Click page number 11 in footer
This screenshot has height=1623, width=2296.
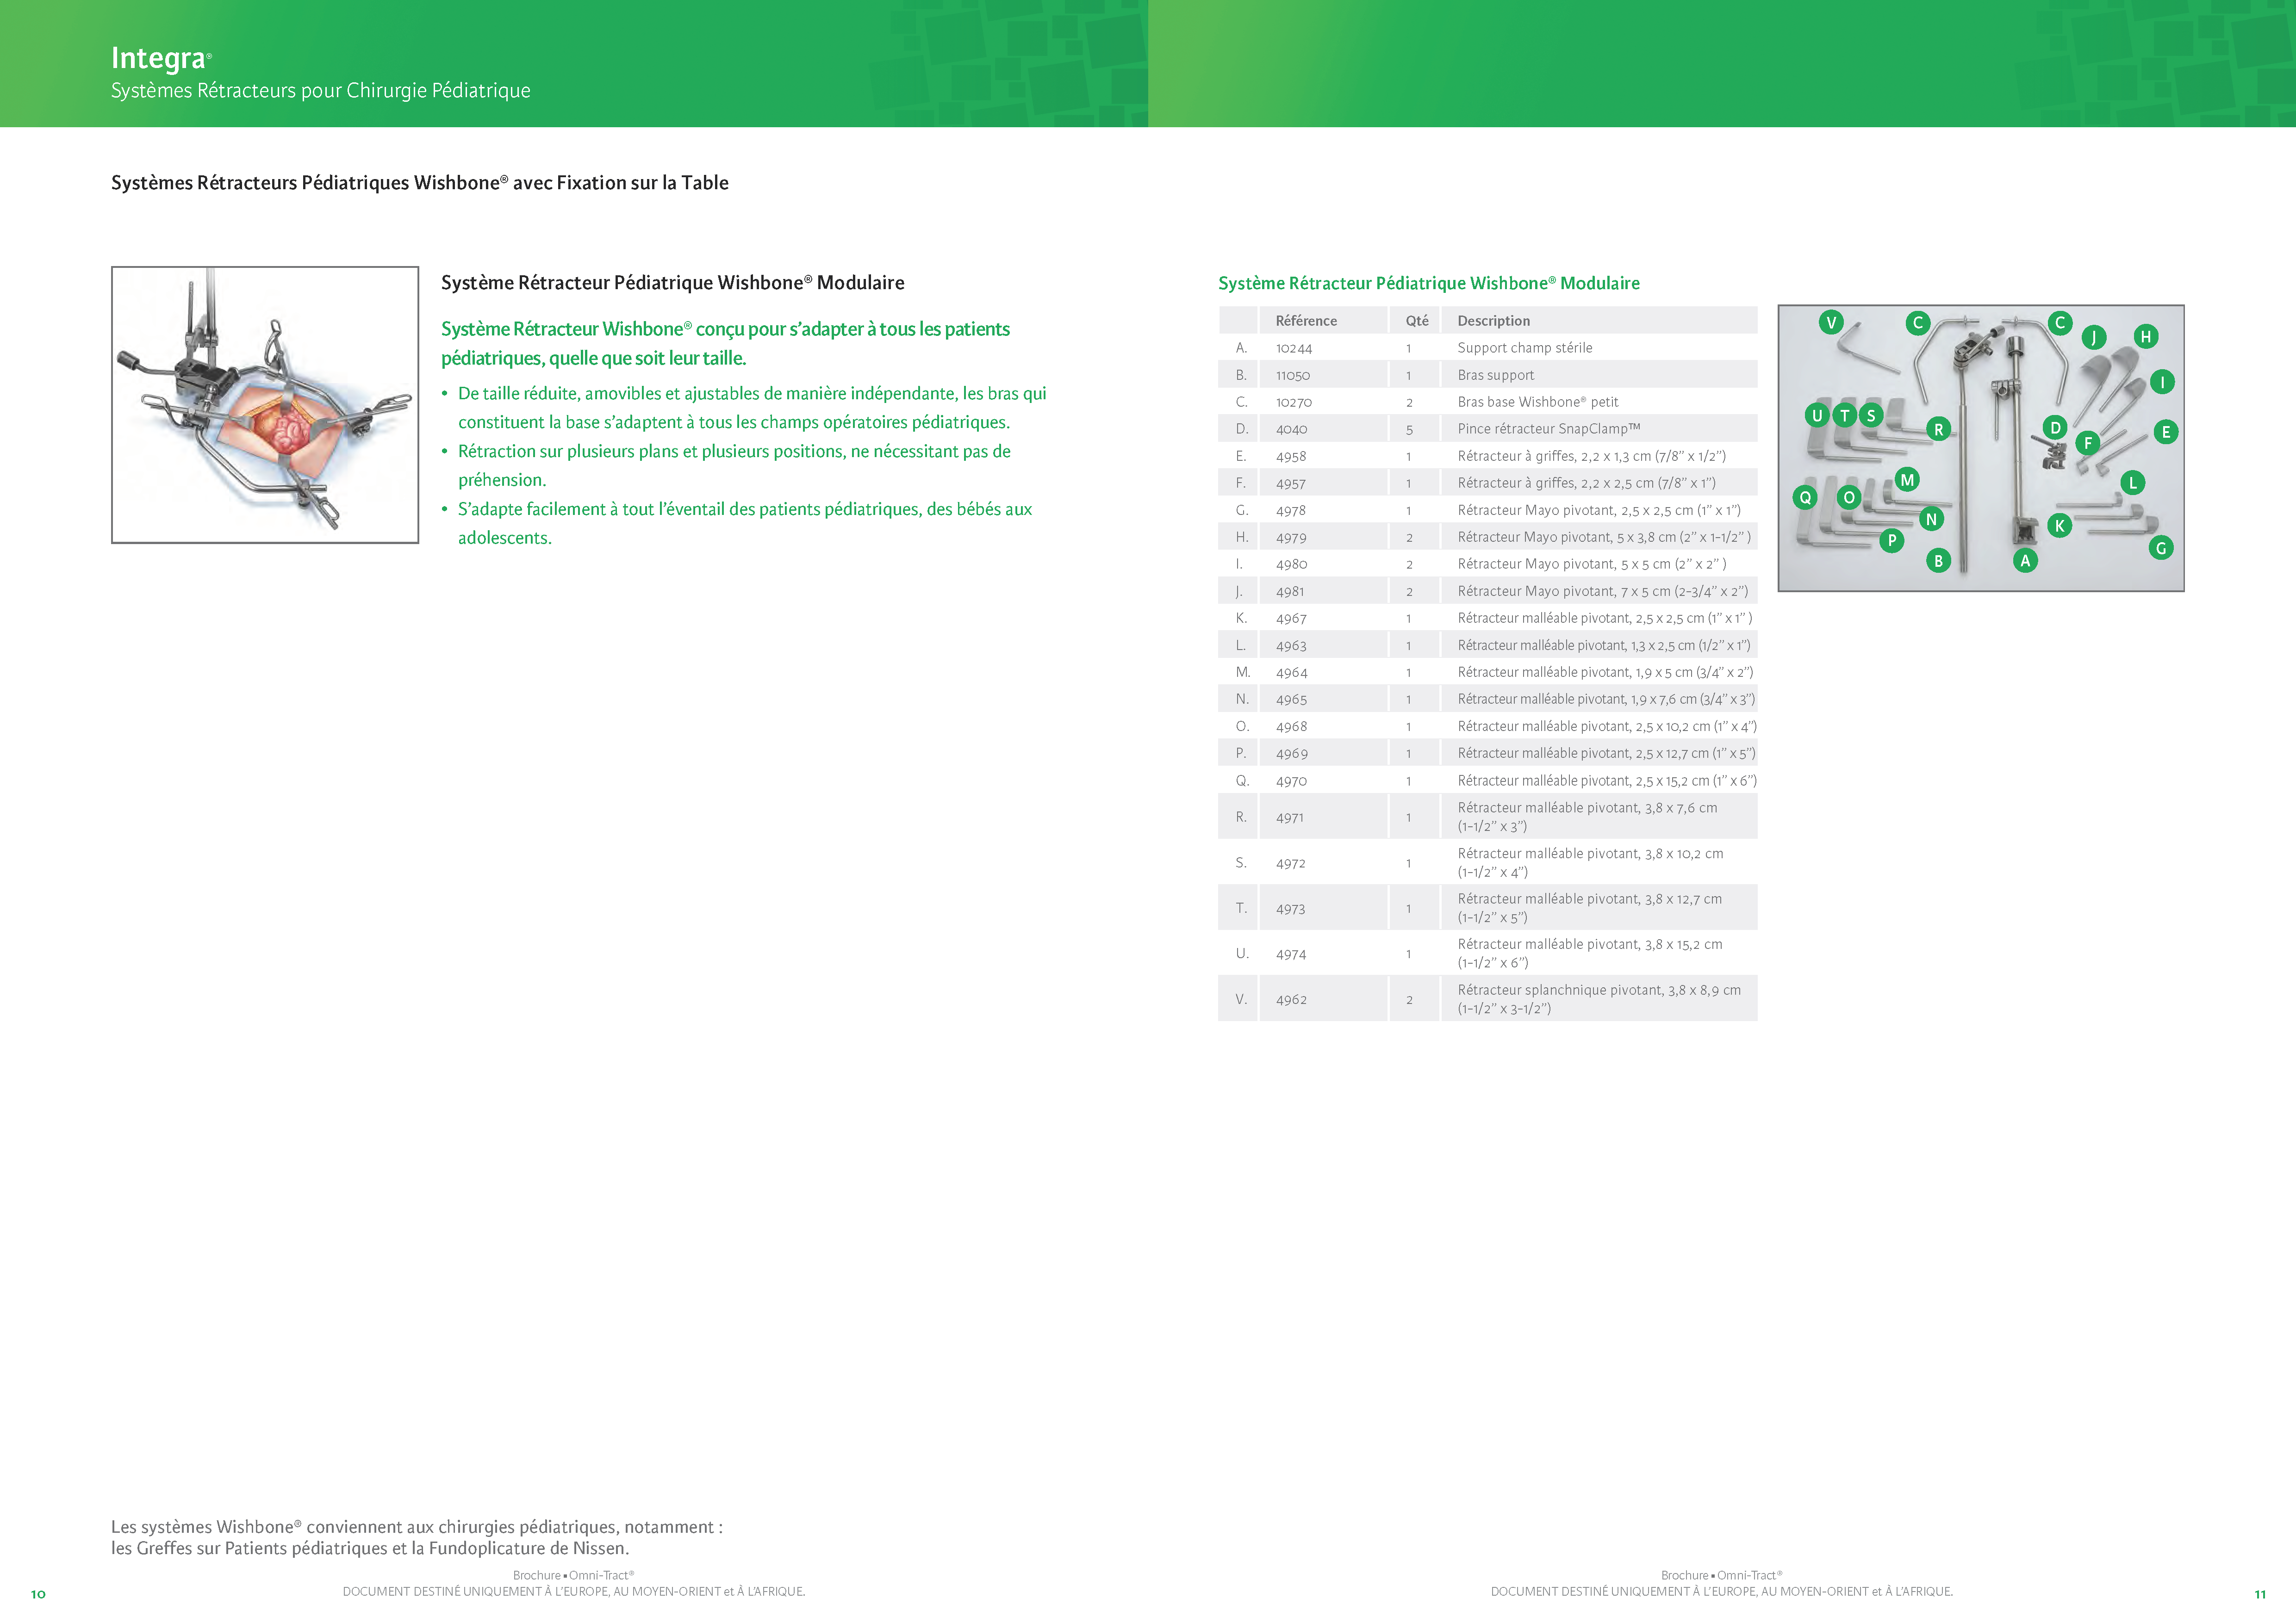tap(2260, 1594)
